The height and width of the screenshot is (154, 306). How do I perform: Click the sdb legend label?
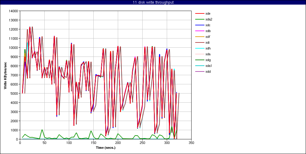(x=208, y=31)
